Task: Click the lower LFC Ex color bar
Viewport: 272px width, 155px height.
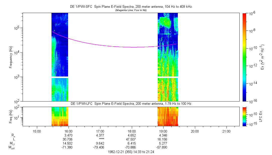Action: coord(244,116)
